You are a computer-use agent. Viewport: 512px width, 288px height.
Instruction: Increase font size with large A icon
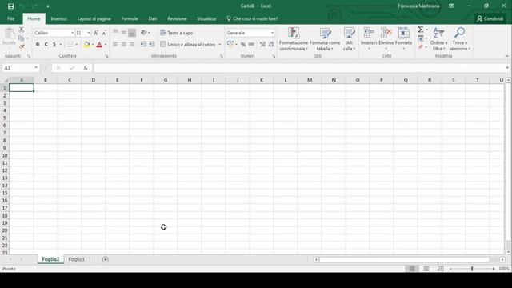[96, 33]
